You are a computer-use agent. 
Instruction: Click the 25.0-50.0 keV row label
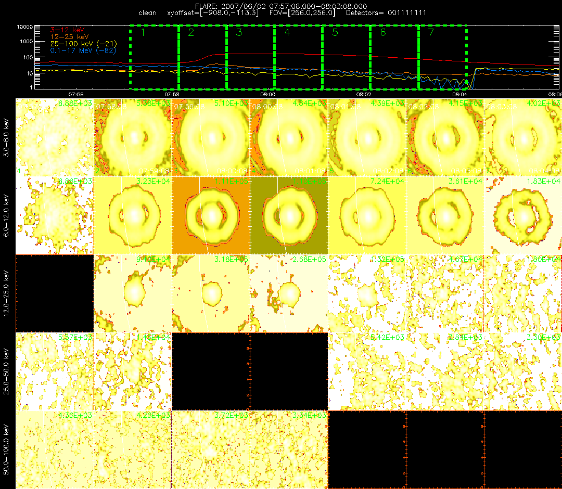coord(6,371)
